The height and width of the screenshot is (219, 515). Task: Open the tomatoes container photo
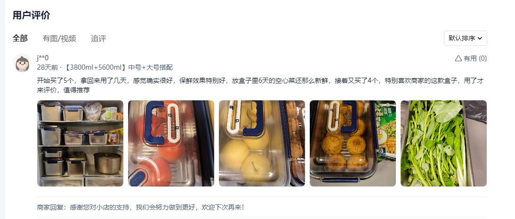pos(171,143)
